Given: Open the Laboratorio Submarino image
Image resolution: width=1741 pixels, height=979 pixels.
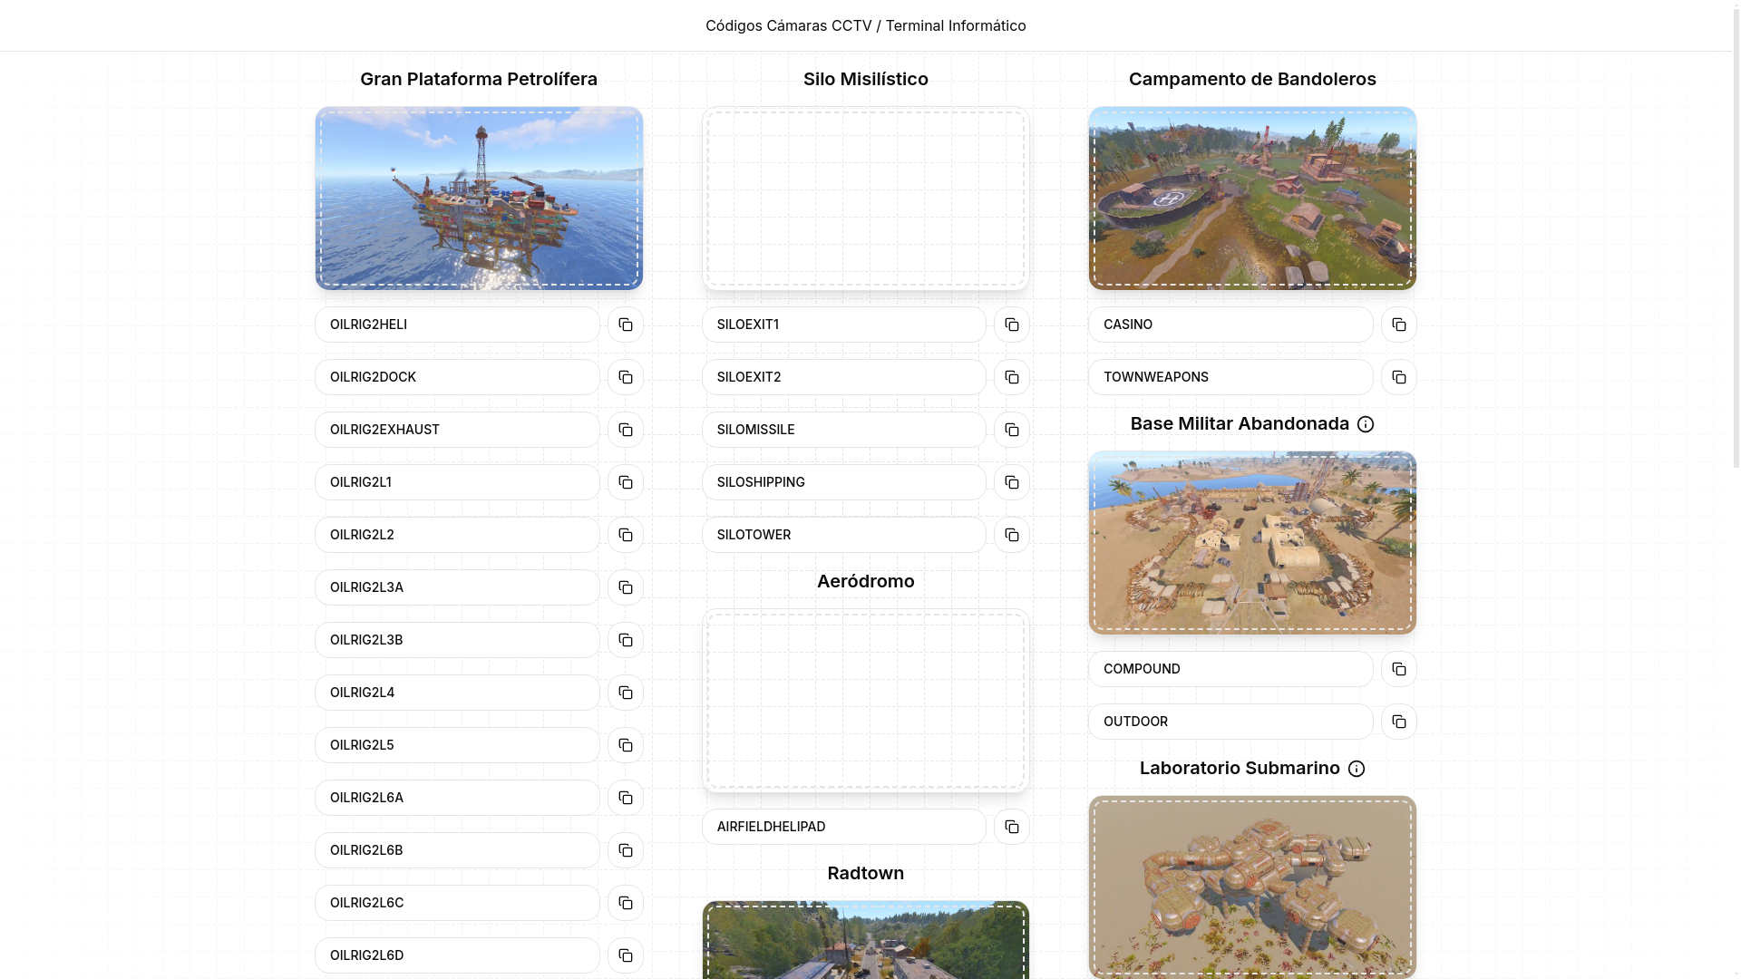Looking at the screenshot, I should 1252,887.
